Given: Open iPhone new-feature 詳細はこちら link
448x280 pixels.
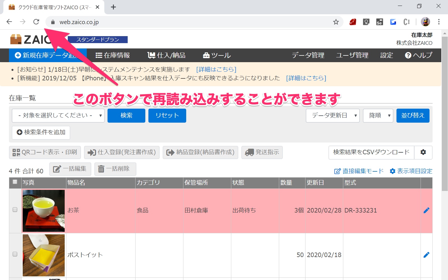Looking at the screenshot, I should click(x=306, y=78).
